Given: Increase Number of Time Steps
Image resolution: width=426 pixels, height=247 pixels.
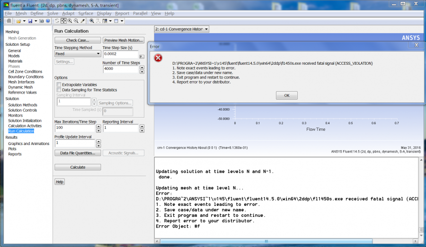Looking at the screenshot, I should (x=142, y=67).
